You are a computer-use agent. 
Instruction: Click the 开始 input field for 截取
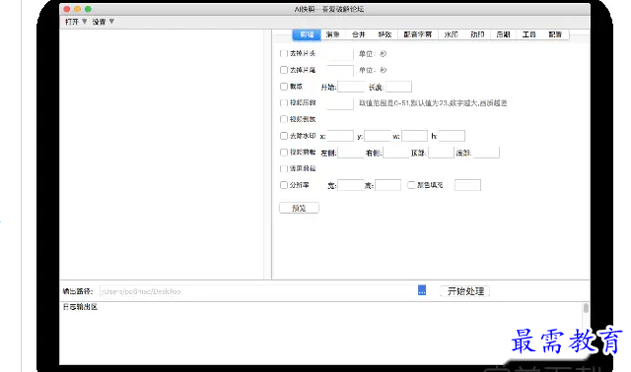coord(351,87)
